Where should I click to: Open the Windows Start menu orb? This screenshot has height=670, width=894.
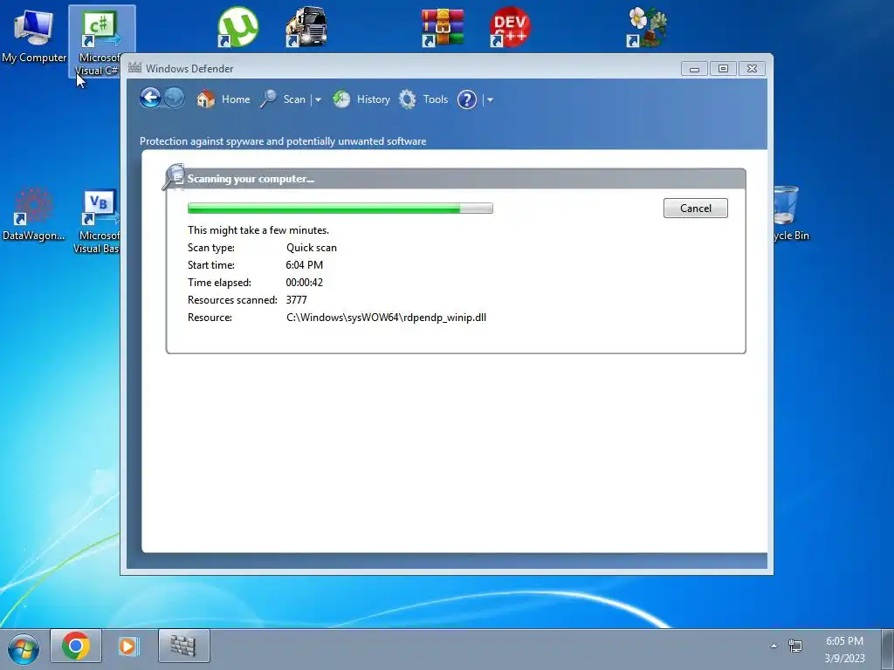(24, 648)
